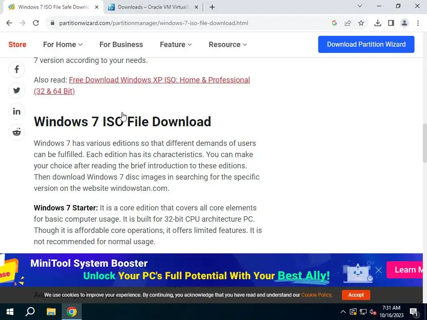Share the page on LinkedIn
Viewport: 427px width, 320px height.
click(x=17, y=111)
